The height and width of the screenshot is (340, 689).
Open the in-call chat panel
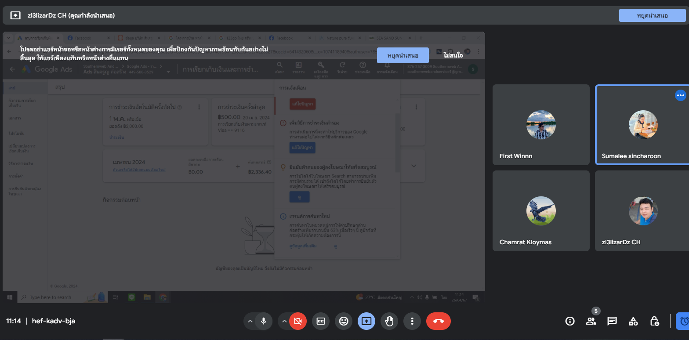[612, 321]
